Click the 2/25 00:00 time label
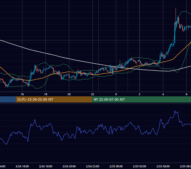The image size is (191, 169). click(116, 166)
